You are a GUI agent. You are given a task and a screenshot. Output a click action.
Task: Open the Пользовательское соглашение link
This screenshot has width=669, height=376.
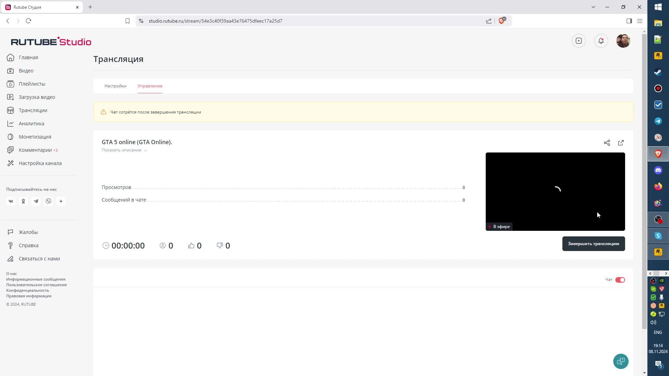pos(37,285)
